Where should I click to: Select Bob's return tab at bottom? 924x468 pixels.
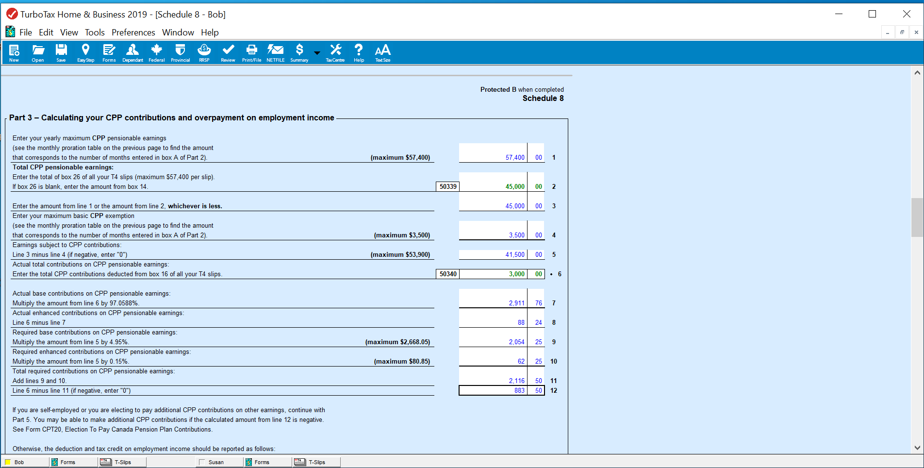click(x=25, y=462)
